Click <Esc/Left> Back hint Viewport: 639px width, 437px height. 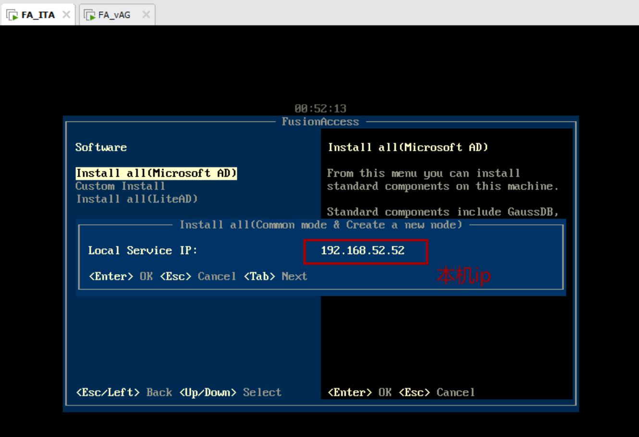124,392
